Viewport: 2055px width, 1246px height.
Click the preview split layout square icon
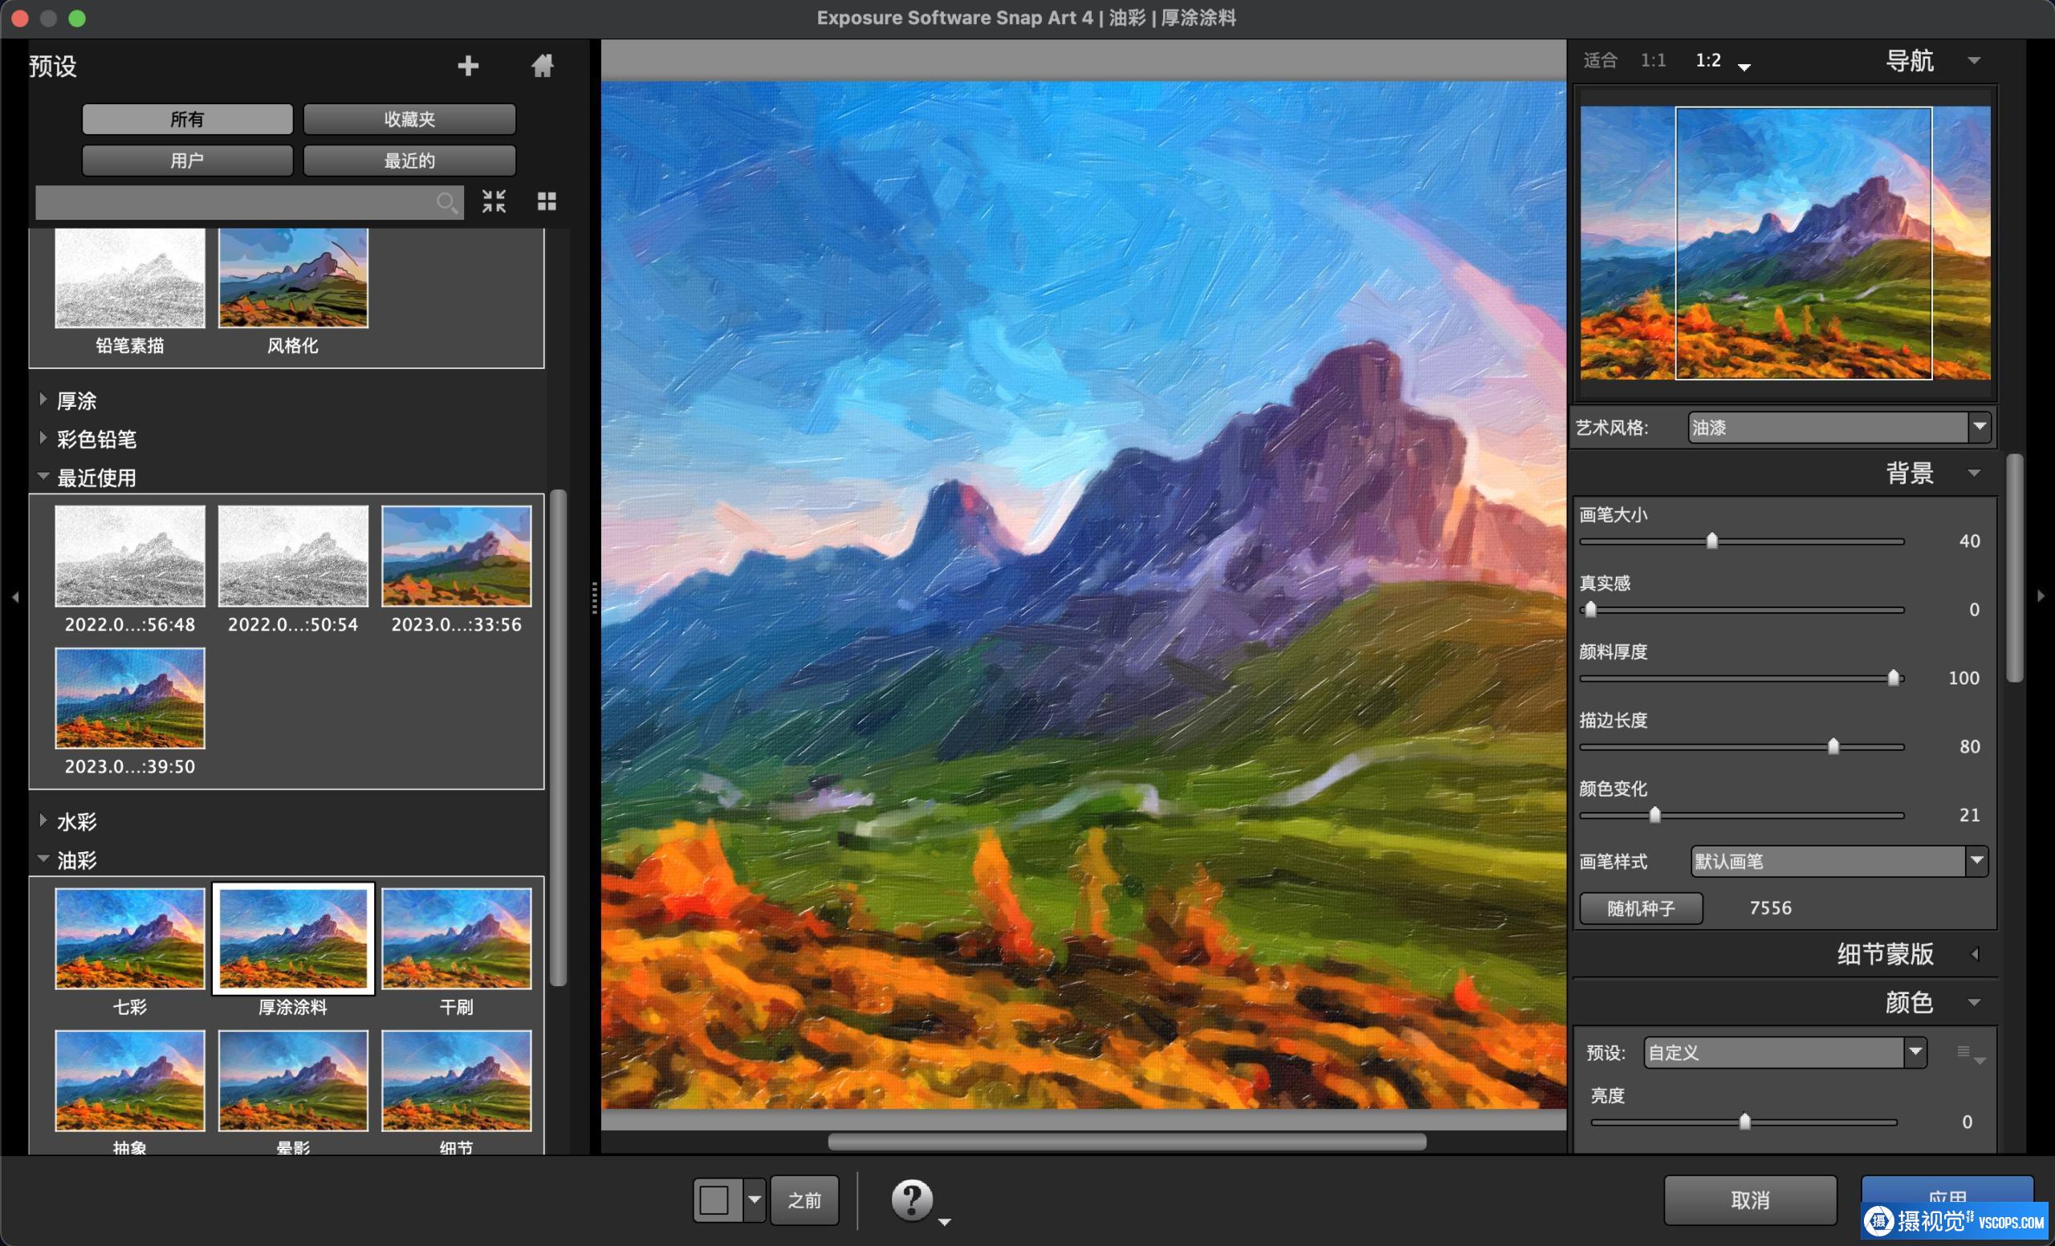point(714,1200)
